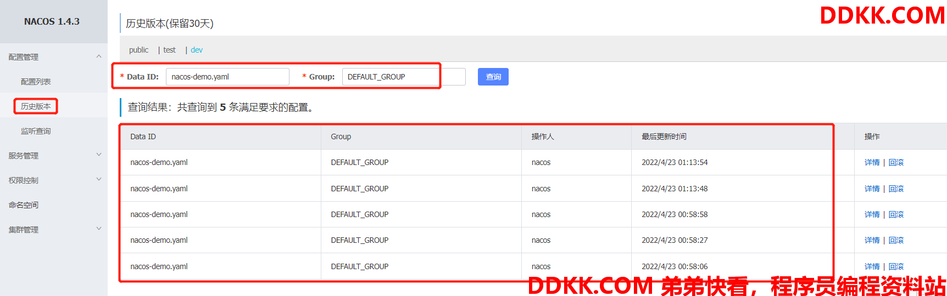This screenshot has width=947, height=296.
Task: Select timestamp 2022/4/23 01:13:54
Action: (x=675, y=162)
